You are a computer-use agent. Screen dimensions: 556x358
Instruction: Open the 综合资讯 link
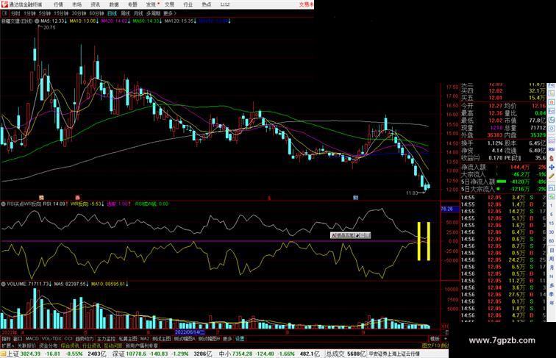click(70, 346)
